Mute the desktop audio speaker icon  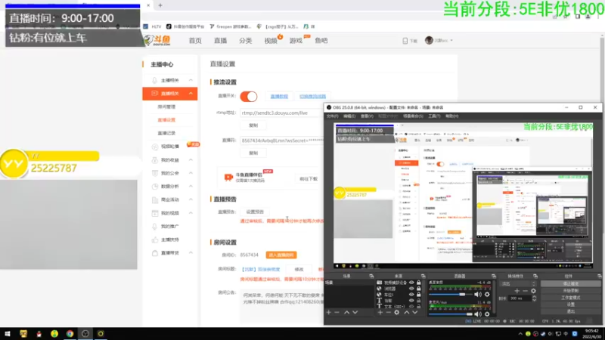point(478,295)
